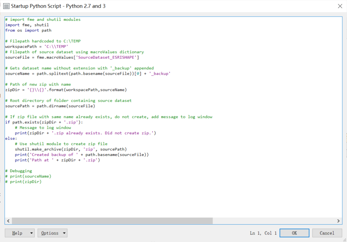This screenshot has width=347, height=242.
Task: Click the script window title icon
Action: click(x=6, y=6)
